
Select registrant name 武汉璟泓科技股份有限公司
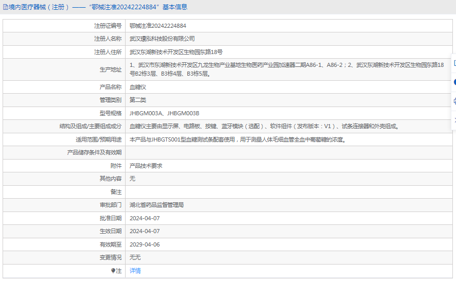coord(162,39)
